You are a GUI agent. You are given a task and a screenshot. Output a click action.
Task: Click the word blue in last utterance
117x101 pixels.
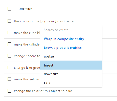click(69, 91)
